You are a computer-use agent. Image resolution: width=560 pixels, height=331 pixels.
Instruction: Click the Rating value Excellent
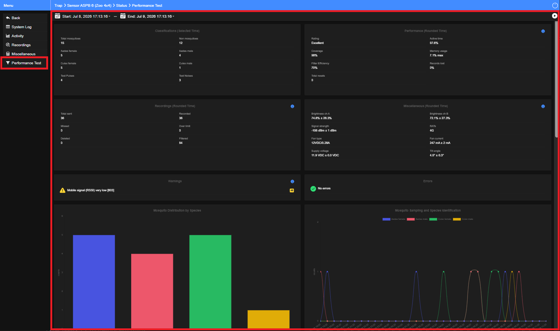(318, 43)
